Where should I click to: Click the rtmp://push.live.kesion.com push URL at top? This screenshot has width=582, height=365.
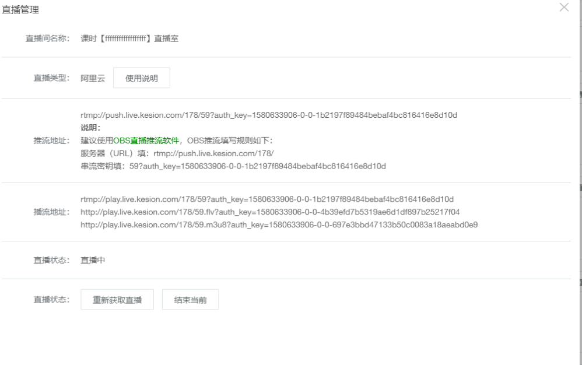(x=268, y=115)
